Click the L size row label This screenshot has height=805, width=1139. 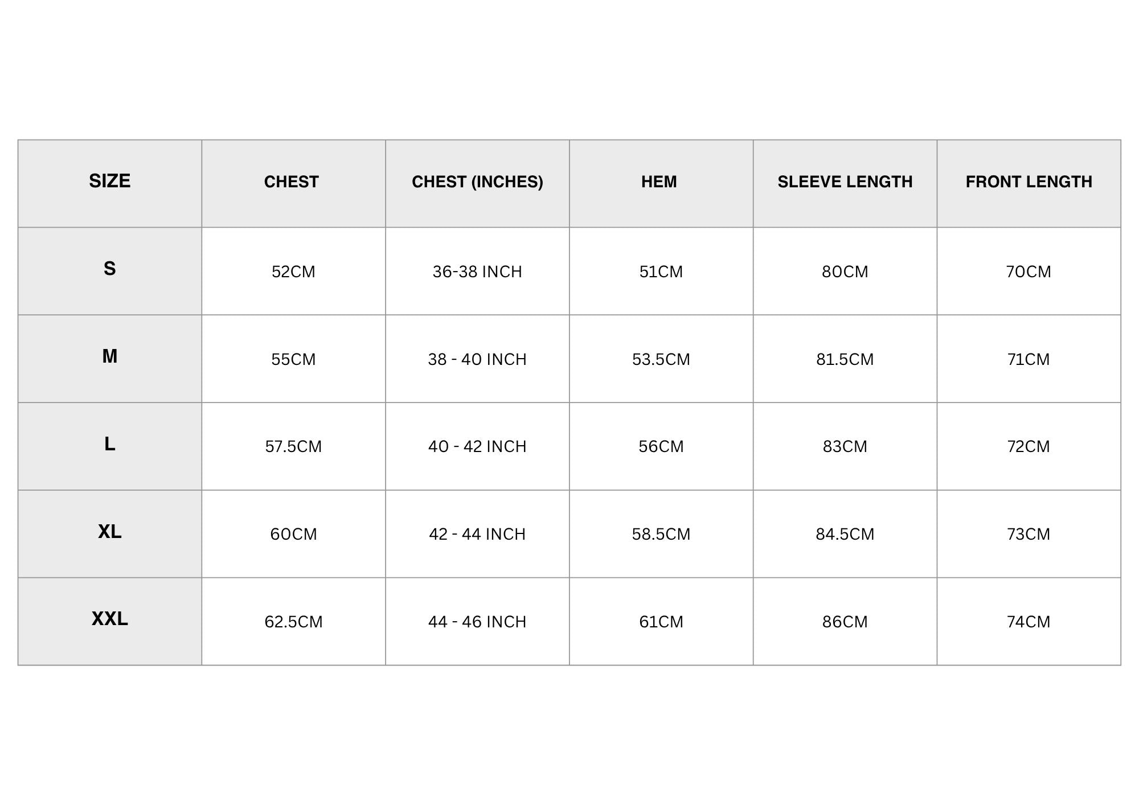(110, 444)
